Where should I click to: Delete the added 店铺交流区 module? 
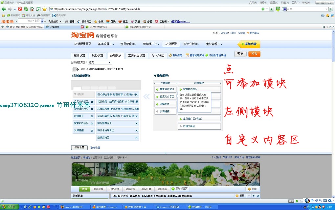point(137,138)
